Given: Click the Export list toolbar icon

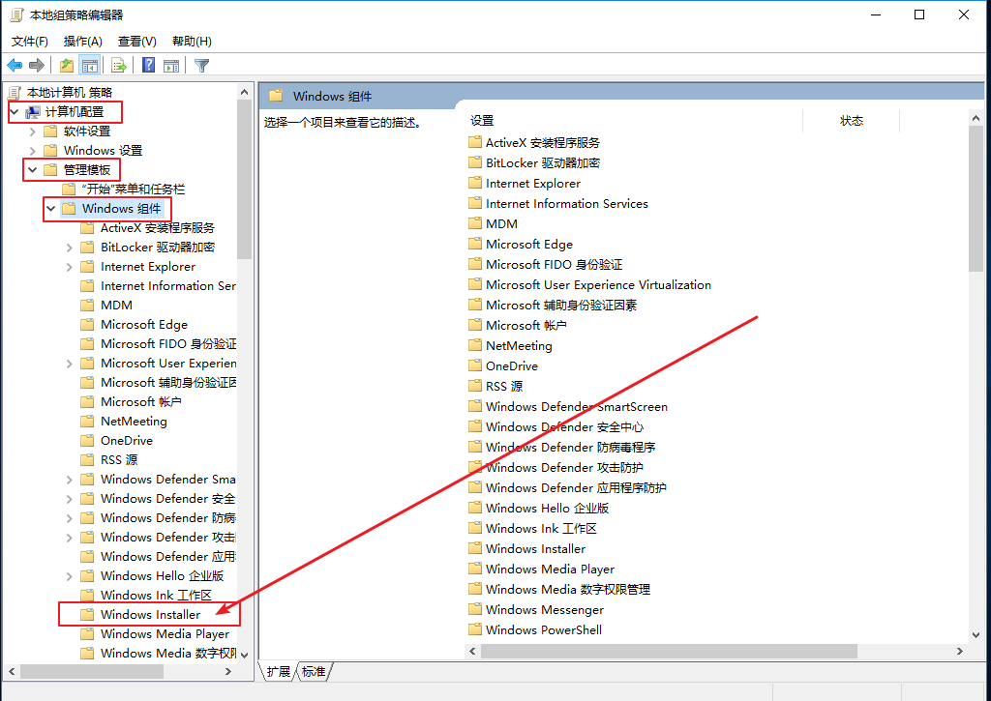Looking at the screenshot, I should tap(119, 66).
